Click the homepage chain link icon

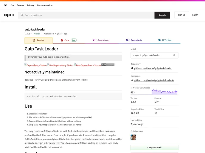pyautogui.click(x=132, y=80)
